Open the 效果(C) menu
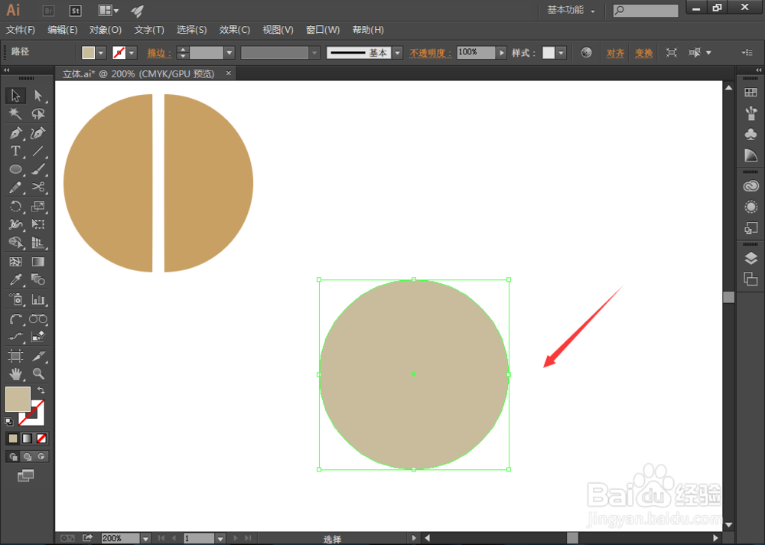Screen dimensions: 765x545 234,30
